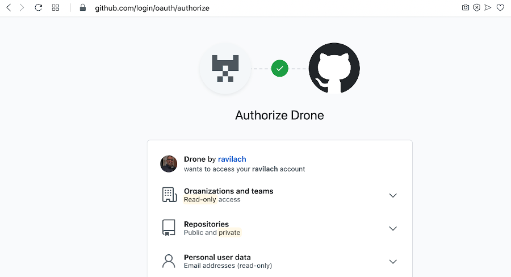Click the GitHub Octocat logo
Viewport: 511px width, 277px height.
pyautogui.click(x=334, y=68)
